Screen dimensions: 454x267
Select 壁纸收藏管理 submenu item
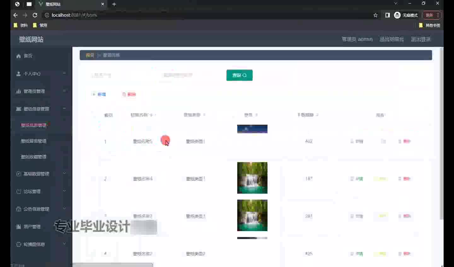[41, 157]
